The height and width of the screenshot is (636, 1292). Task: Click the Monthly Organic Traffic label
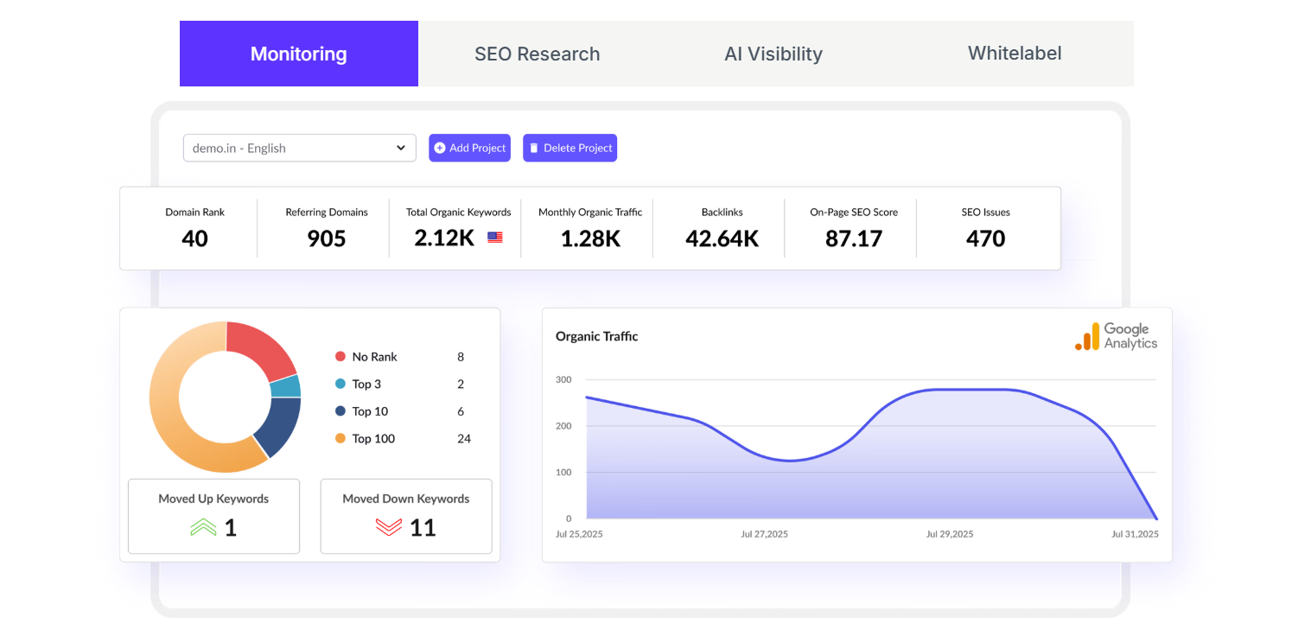(590, 212)
